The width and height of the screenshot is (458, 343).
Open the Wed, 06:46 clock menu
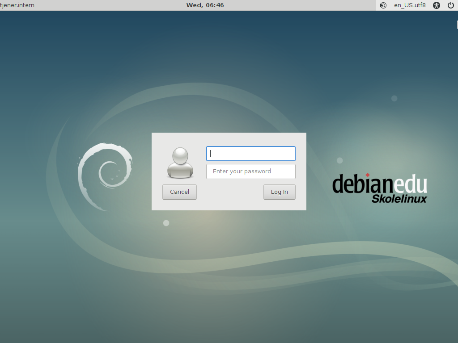pyautogui.click(x=205, y=5)
